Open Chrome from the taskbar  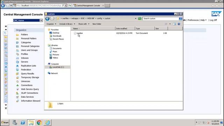(39, 122)
